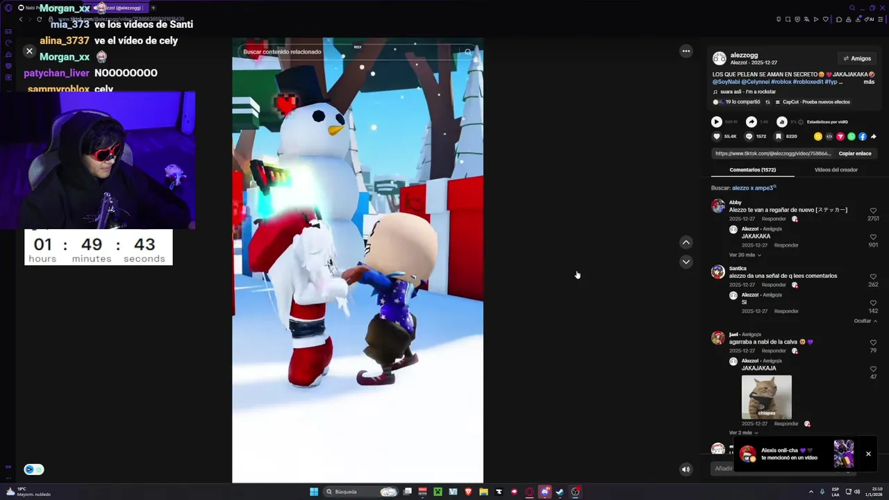Like the video with heart icon (55.4K)
Image resolution: width=889 pixels, height=500 pixels.
tap(717, 137)
